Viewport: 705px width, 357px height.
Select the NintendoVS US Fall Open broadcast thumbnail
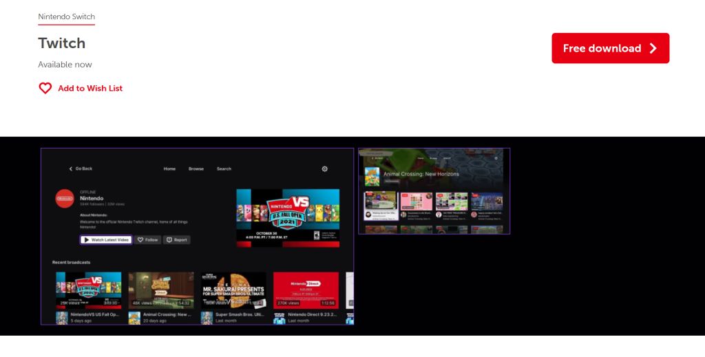pyautogui.click(x=89, y=290)
